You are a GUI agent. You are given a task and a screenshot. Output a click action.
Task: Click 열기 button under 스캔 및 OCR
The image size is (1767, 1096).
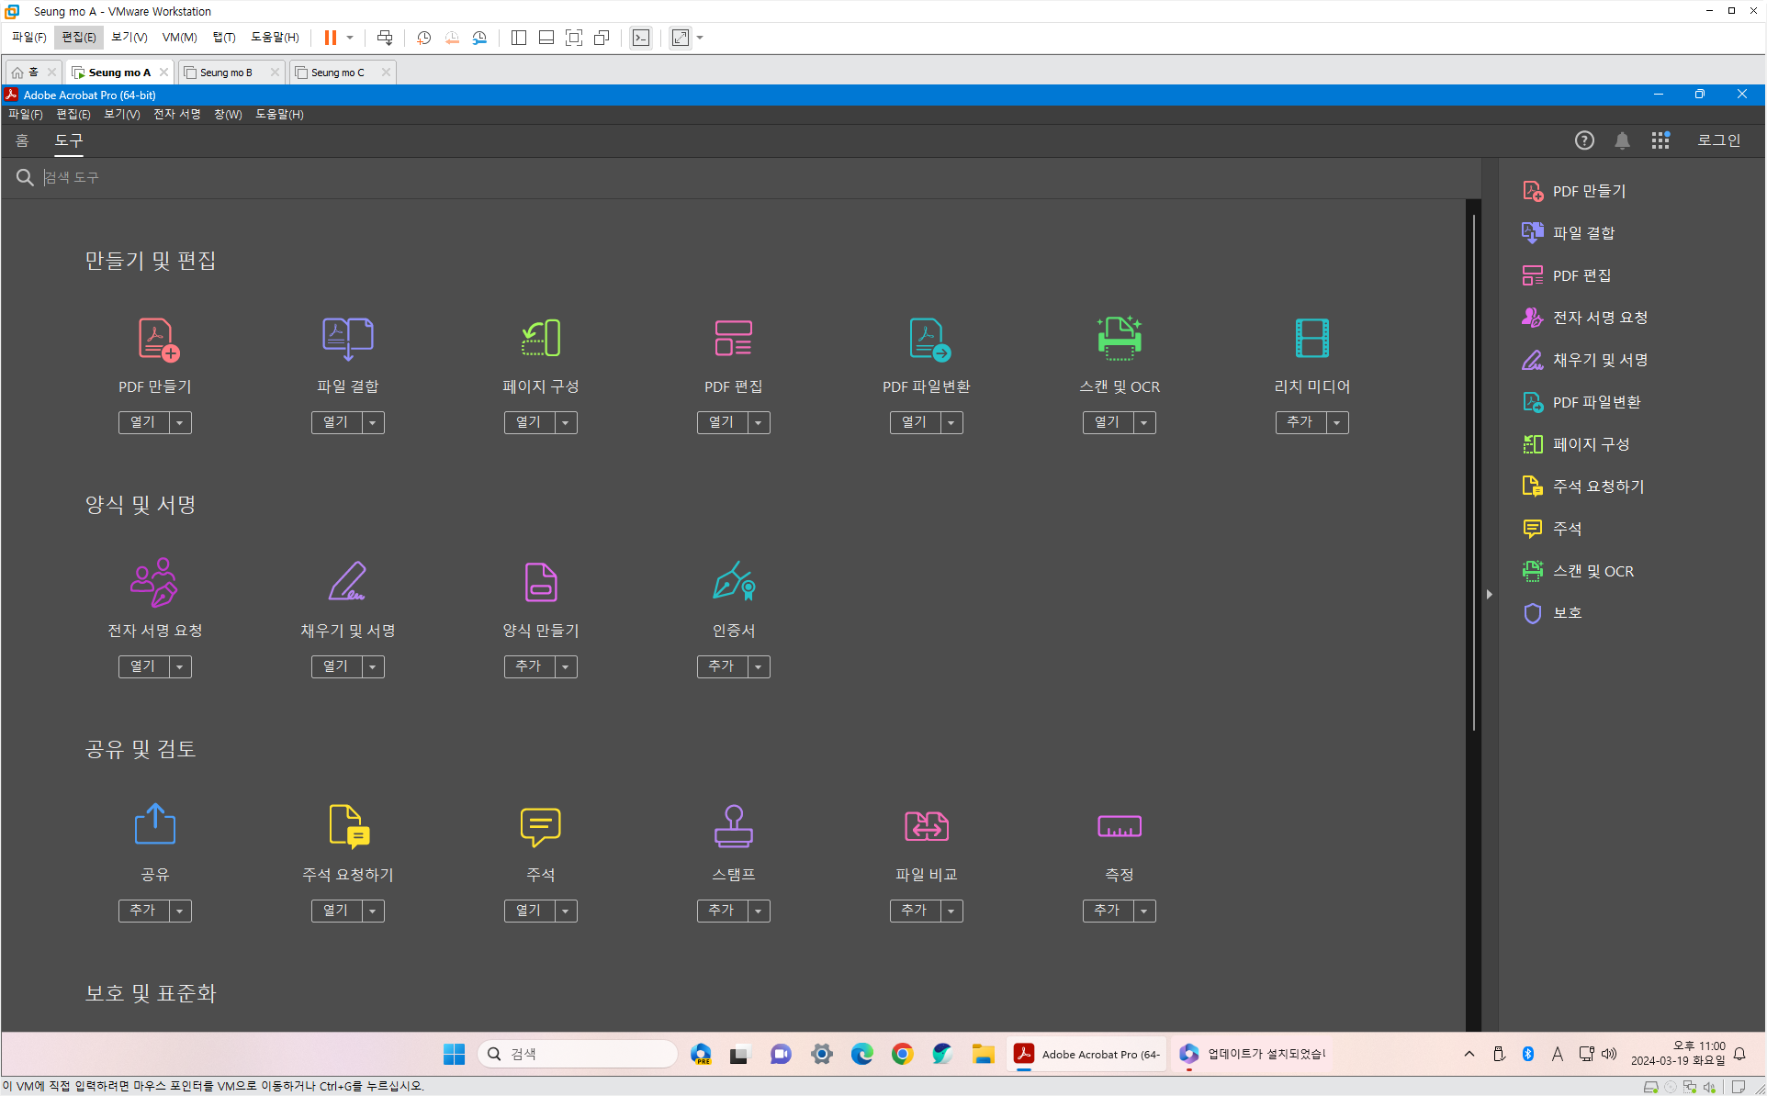(1108, 422)
